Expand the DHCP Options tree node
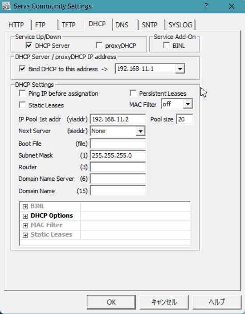The width and height of the screenshot is (245, 314). coord(25,216)
